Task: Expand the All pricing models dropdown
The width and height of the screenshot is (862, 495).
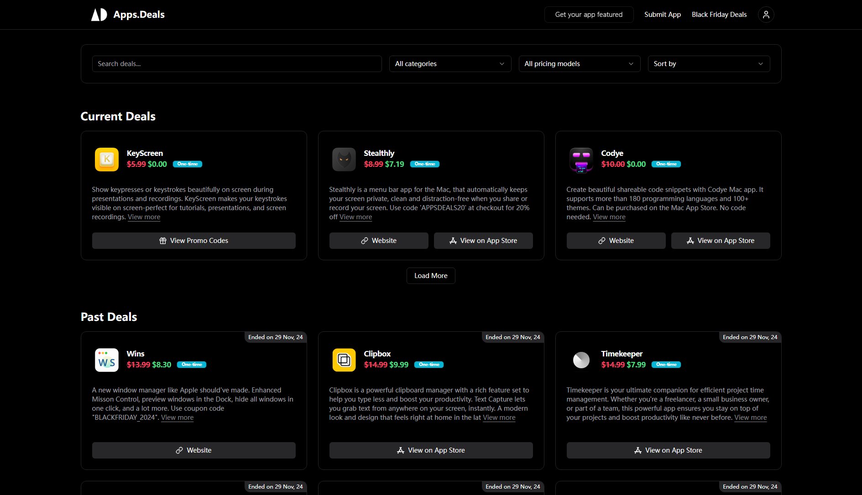Action: 579,64
